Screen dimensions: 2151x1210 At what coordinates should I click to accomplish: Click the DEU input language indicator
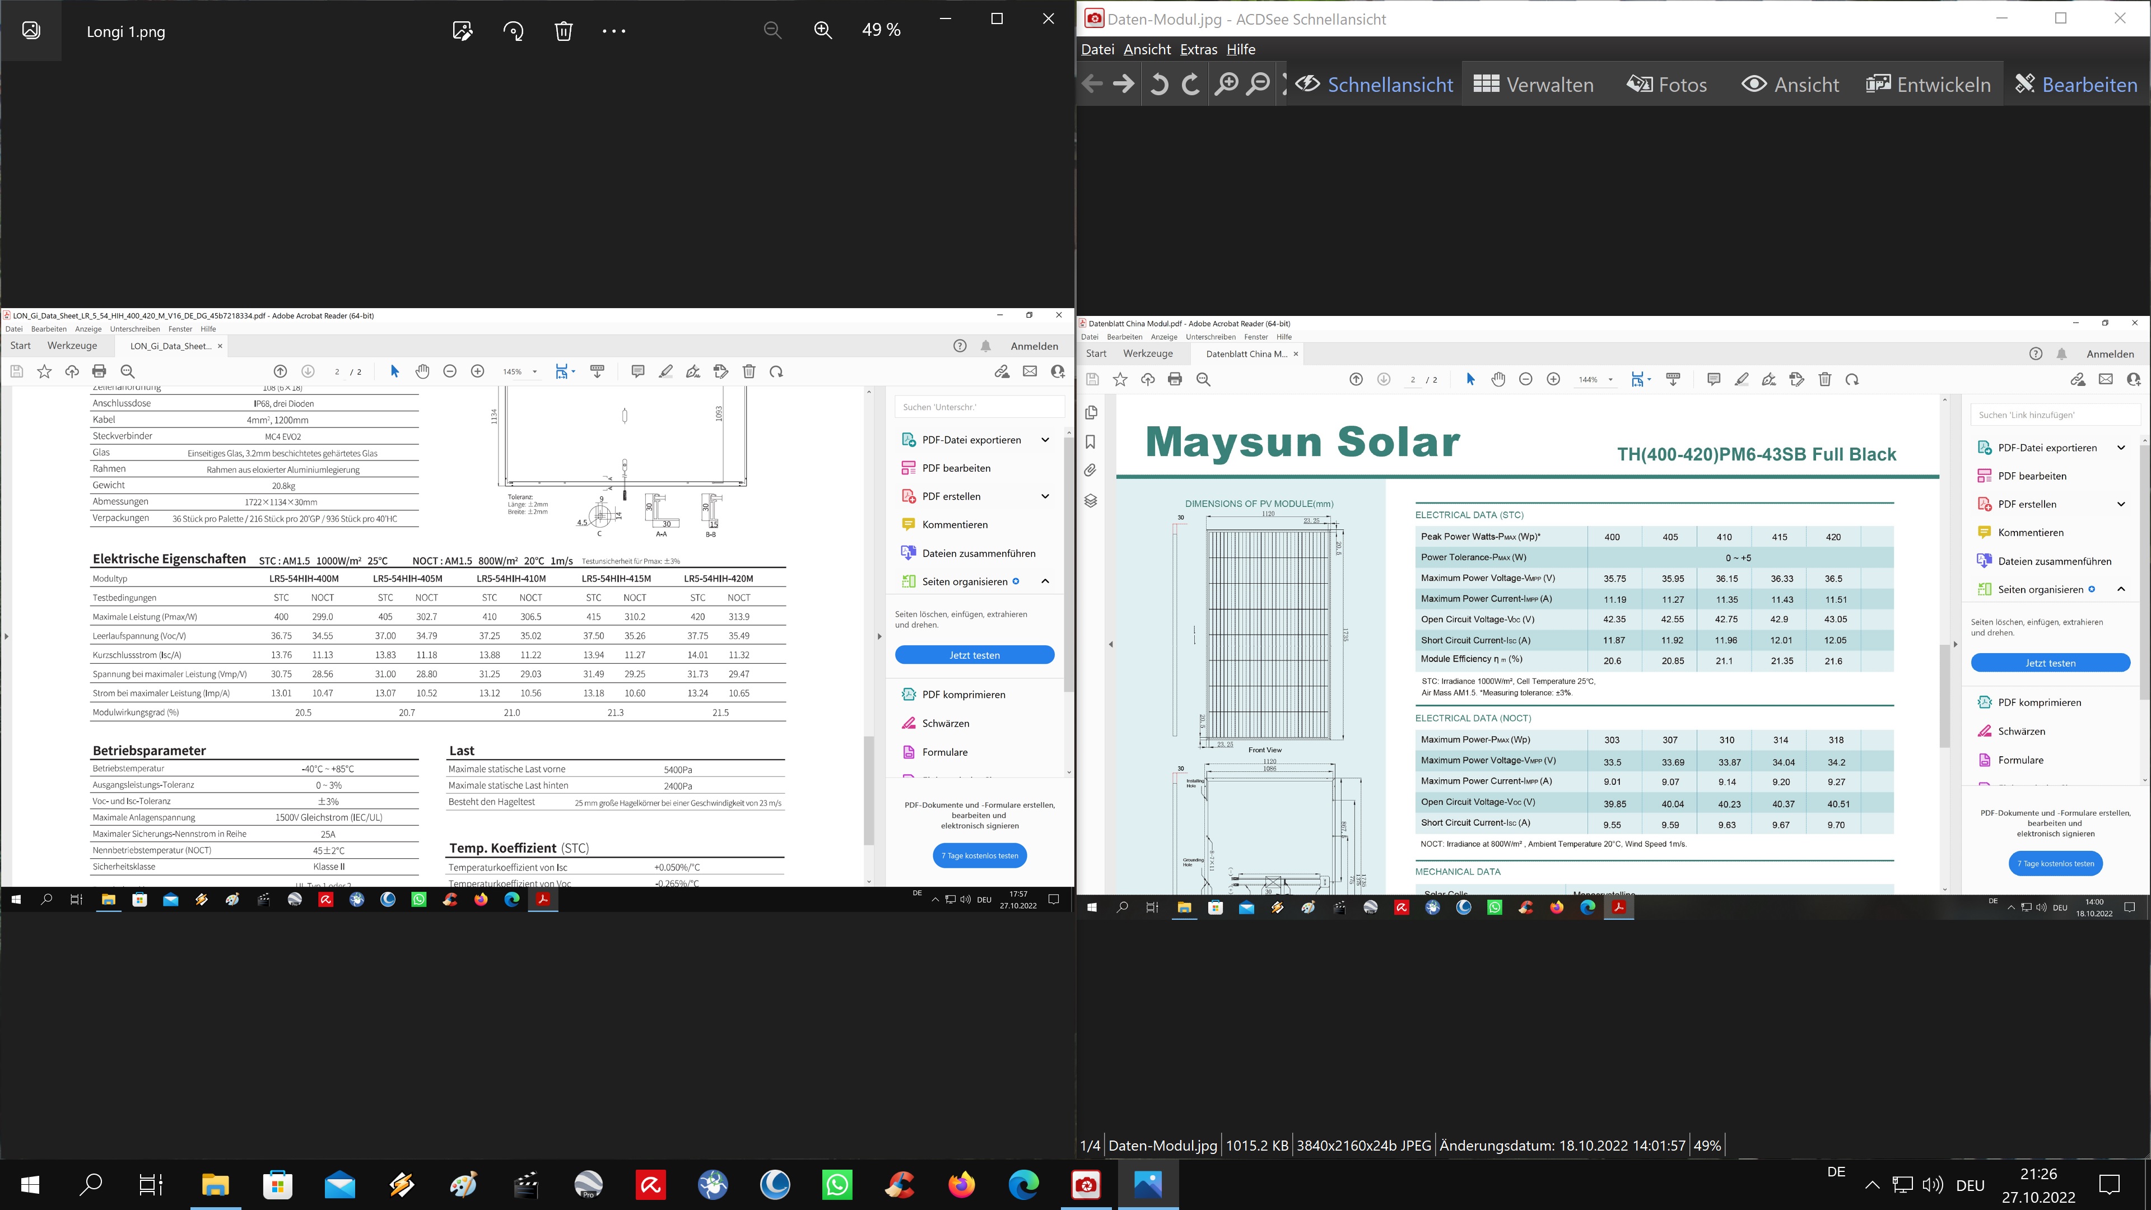tap(1970, 1185)
